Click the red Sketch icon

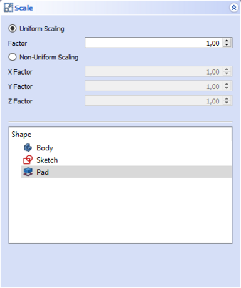click(x=28, y=160)
